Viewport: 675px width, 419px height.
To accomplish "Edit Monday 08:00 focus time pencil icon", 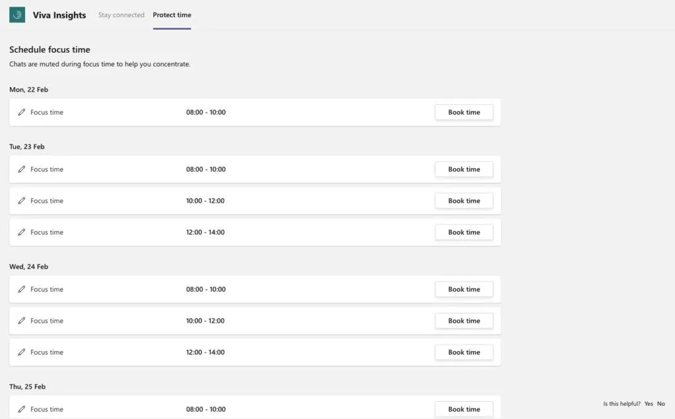I will [x=22, y=112].
